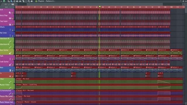Click the Bass Guitar track guitar icon
Screen dimensions: 187x105
(x=10, y=53)
